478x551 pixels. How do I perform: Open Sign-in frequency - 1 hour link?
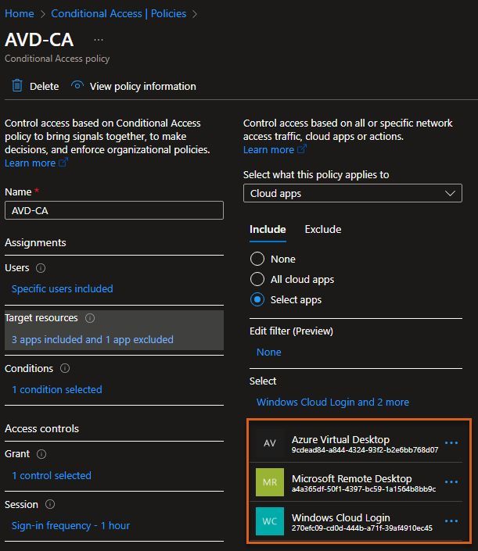(x=70, y=526)
